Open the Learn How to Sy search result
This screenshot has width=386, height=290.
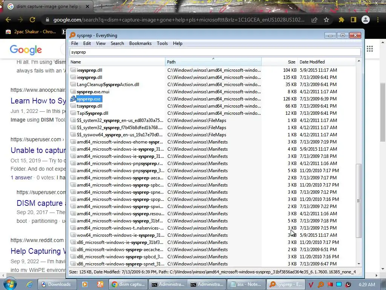38,100
